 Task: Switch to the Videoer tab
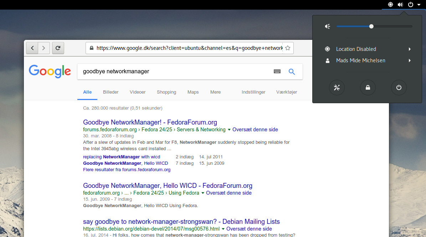pyautogui.click(x=138, y=92)
